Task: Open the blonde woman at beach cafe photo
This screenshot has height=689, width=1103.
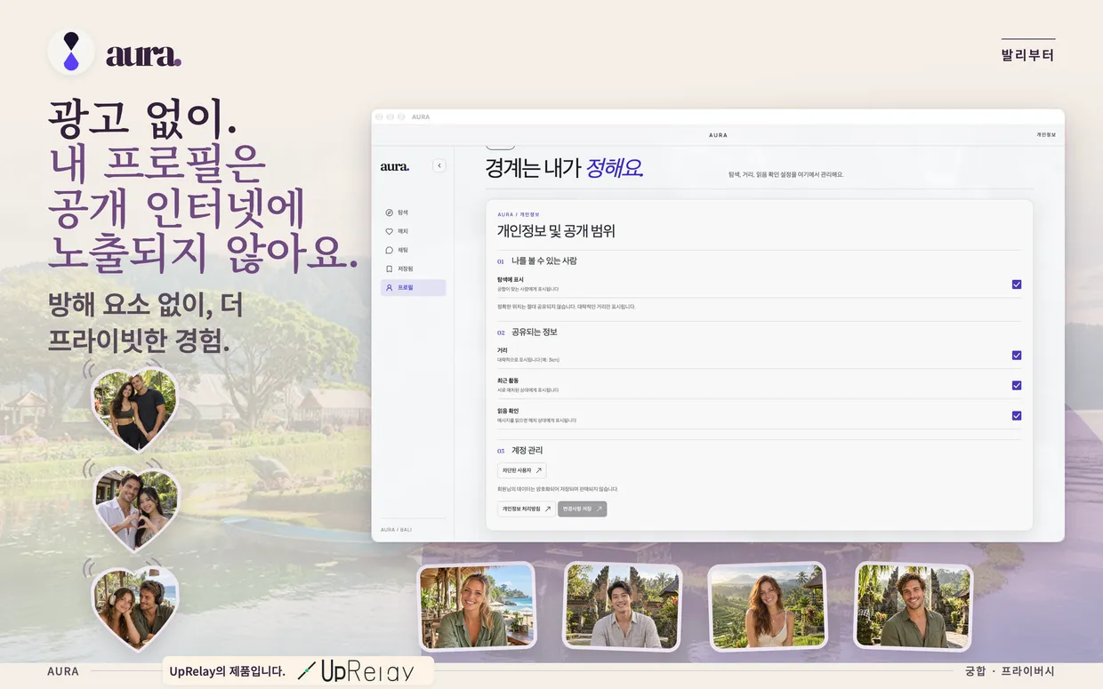Action: coord(477,605)
